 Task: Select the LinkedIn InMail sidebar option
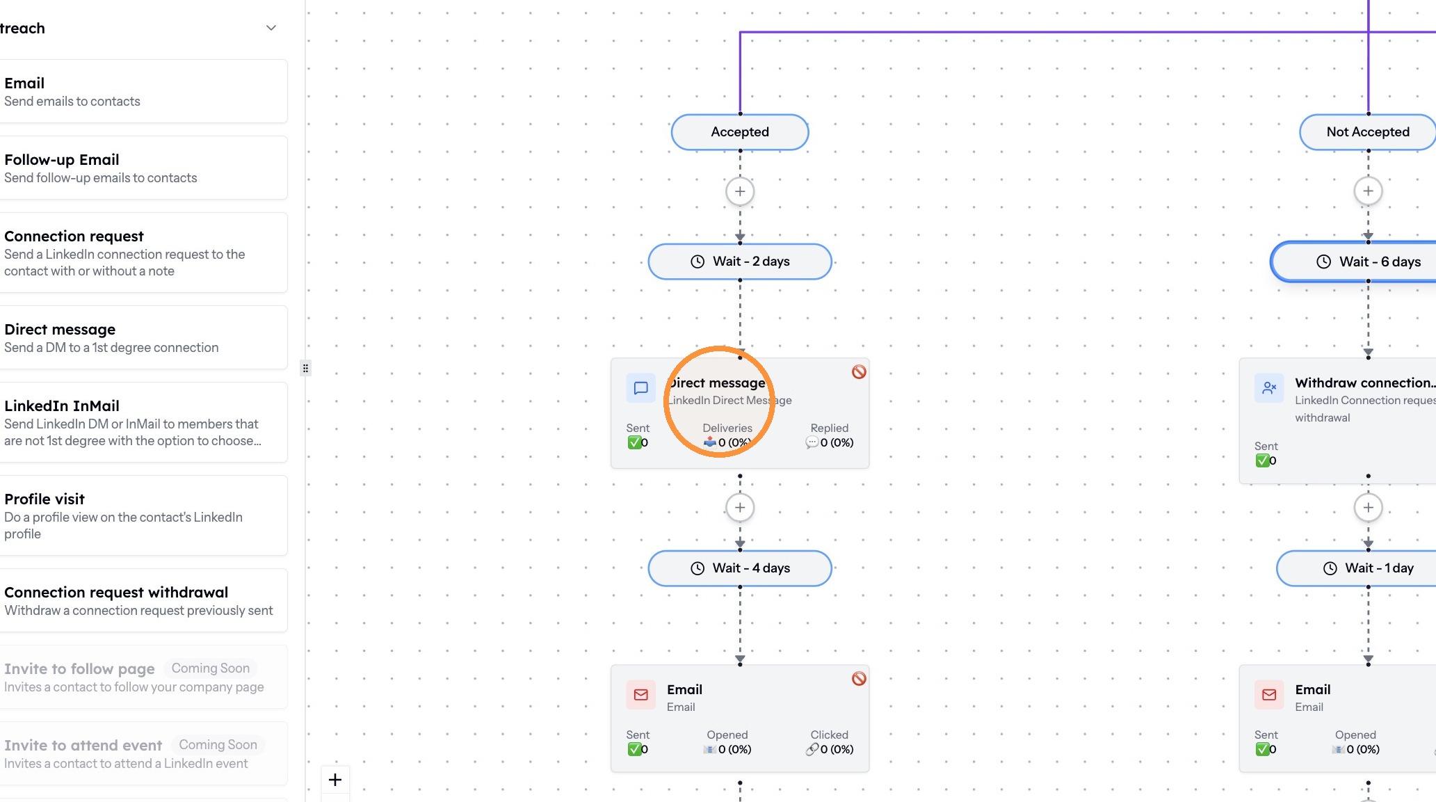(143, 422)
